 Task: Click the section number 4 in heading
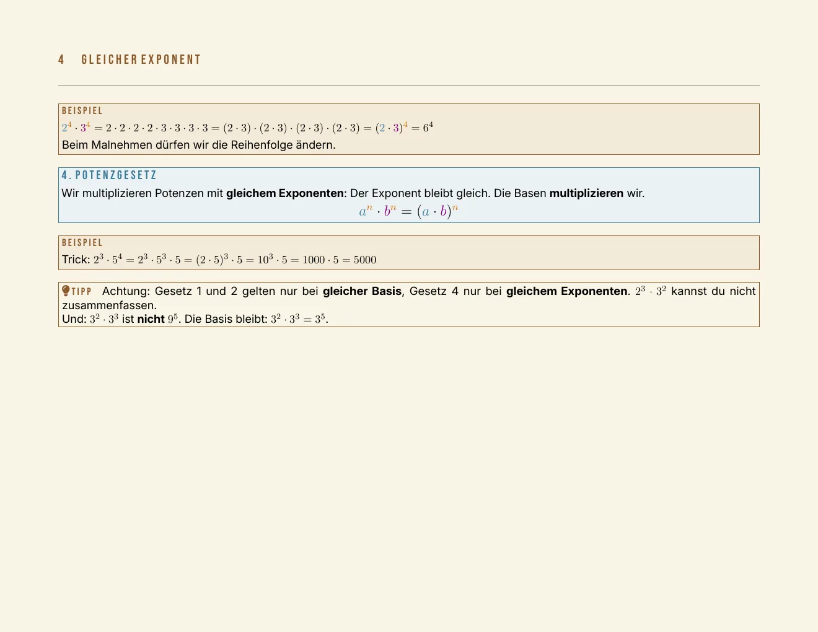(61, 59)
